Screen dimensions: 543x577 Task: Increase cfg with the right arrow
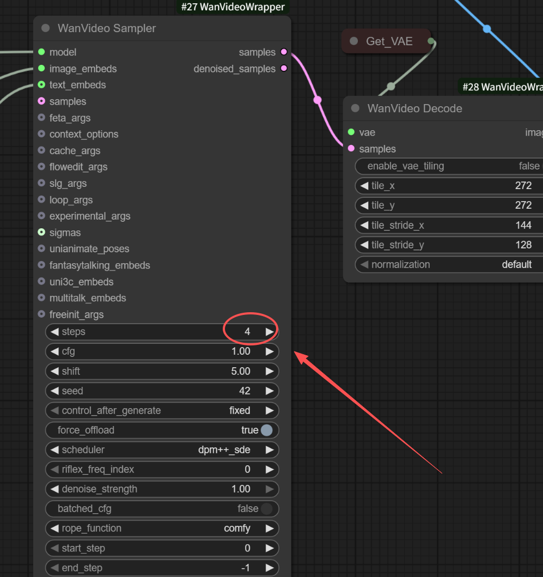pyautogui.click(x=270, y=351)
